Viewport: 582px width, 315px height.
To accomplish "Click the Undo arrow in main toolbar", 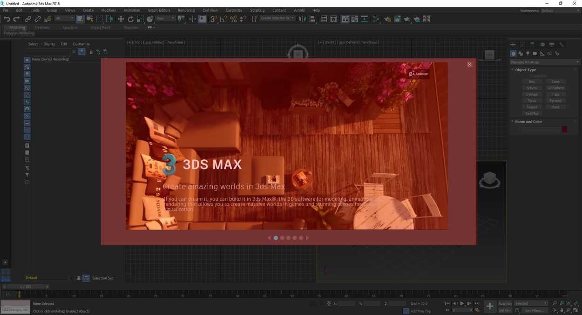I will pos(7,19).
